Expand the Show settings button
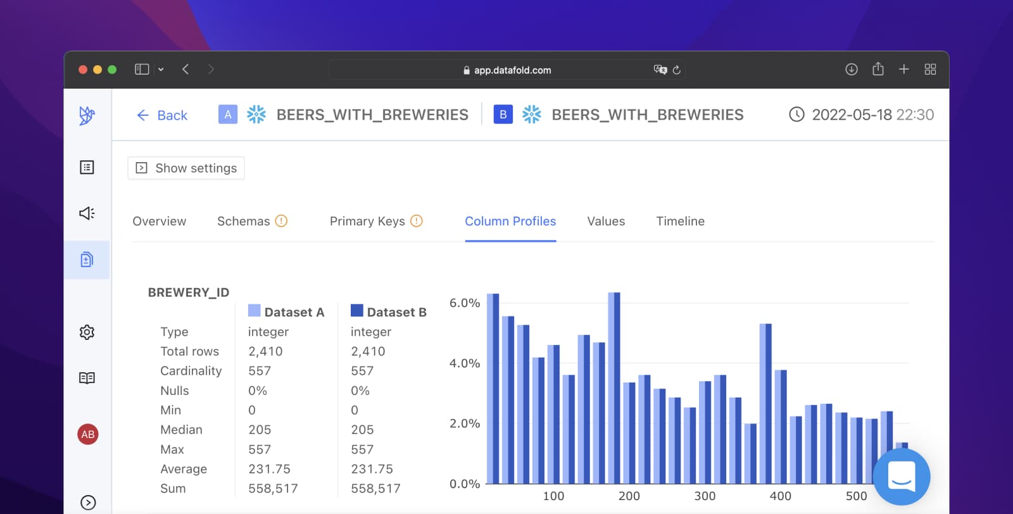Image resolution: width=1013 pixels, height=514 pixels. tap(186, 168)
